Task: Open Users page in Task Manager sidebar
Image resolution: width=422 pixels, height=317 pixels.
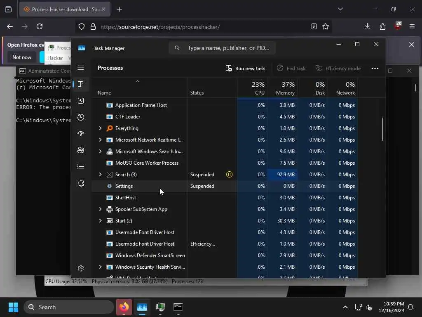Action: click(x=81, y=150)
